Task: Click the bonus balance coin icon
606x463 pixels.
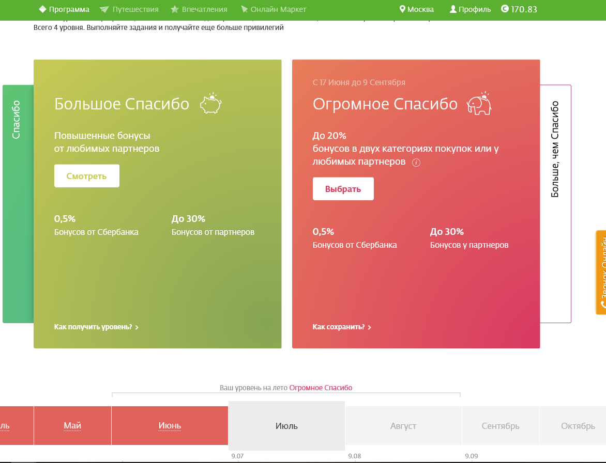Action: (x=505, y=9)
